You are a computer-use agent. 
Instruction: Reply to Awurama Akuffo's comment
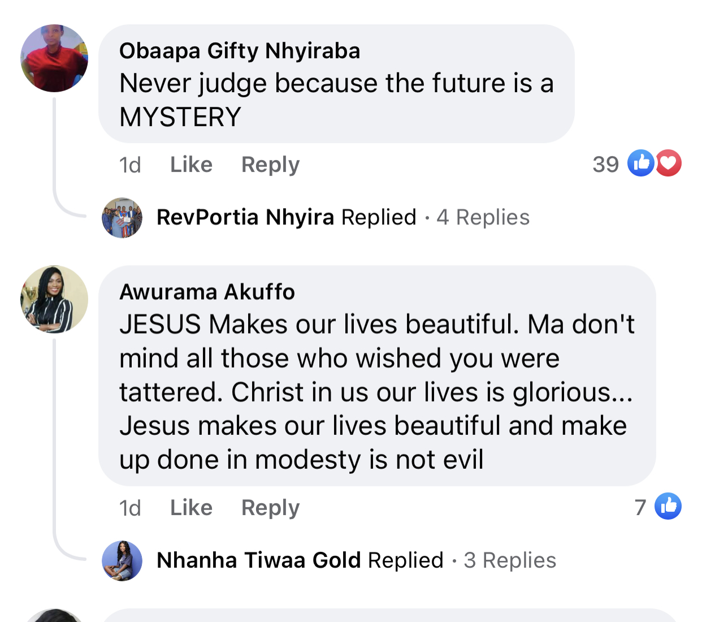coord(270,508)
